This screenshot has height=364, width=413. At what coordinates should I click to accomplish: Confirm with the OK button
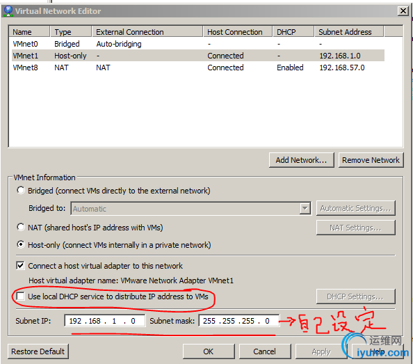tap(209, 351)
